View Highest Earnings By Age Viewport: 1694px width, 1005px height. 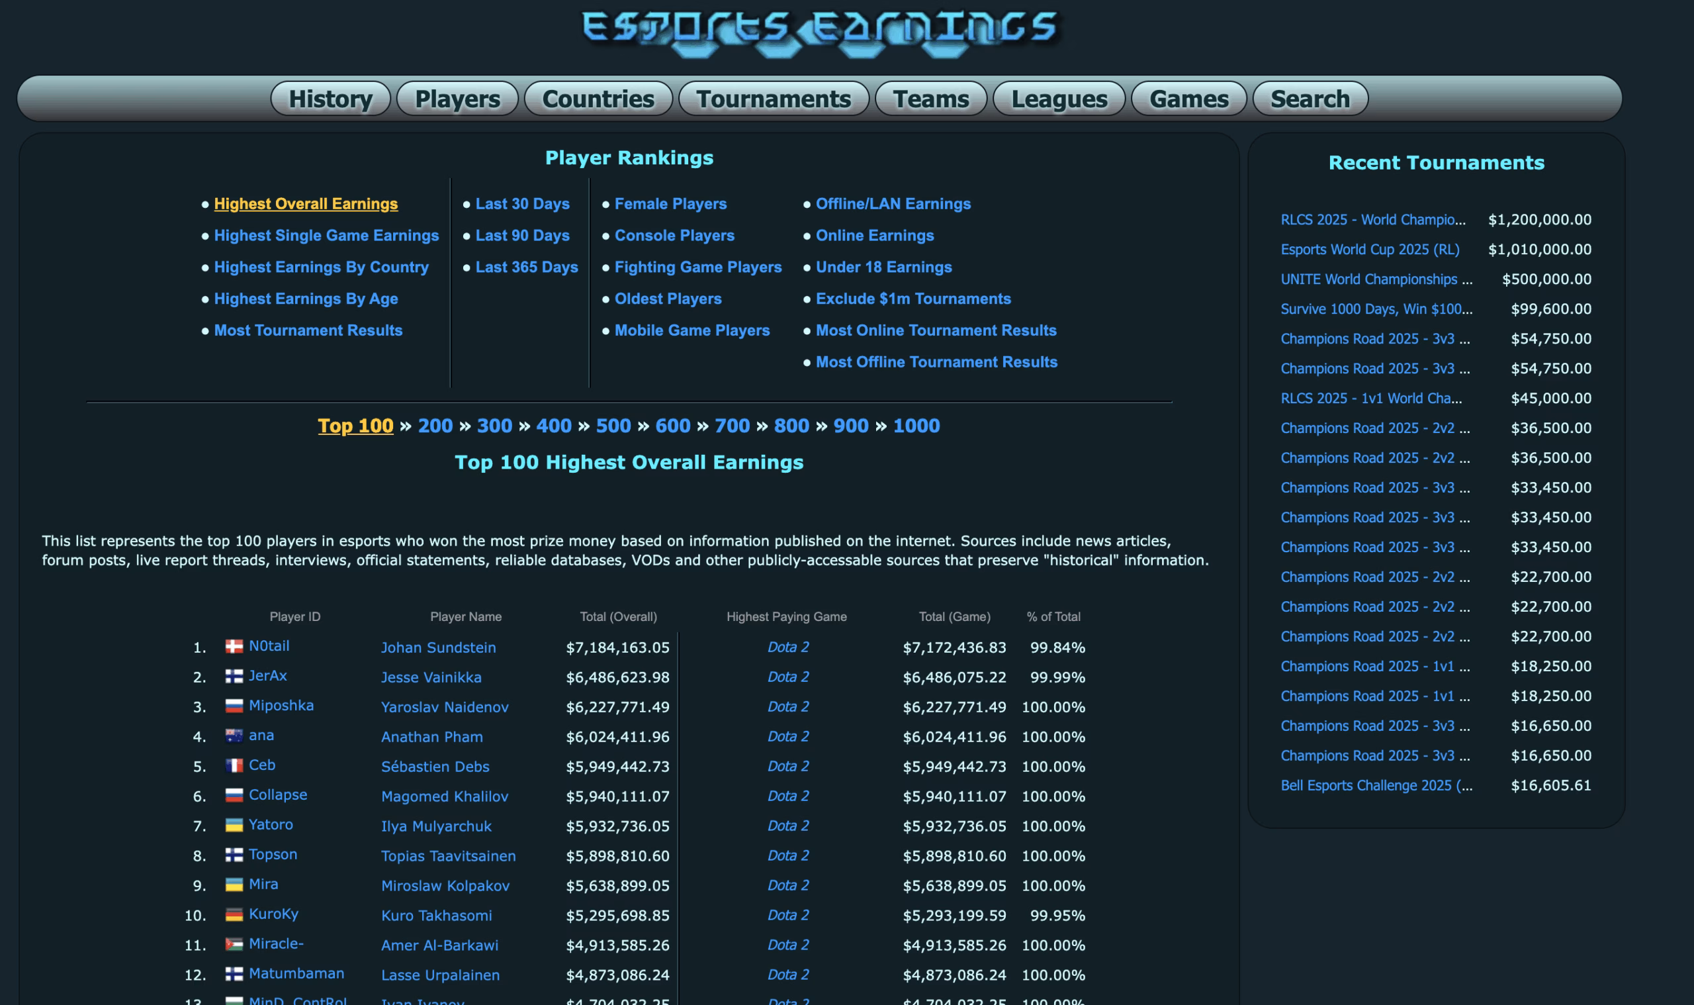point(306,299)
